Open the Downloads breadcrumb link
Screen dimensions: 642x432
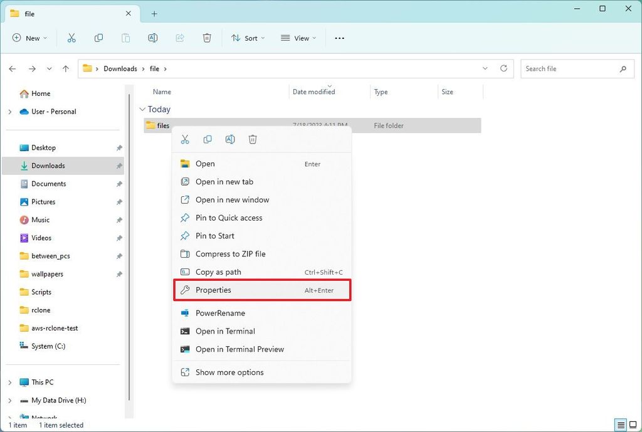click(120, 68)
